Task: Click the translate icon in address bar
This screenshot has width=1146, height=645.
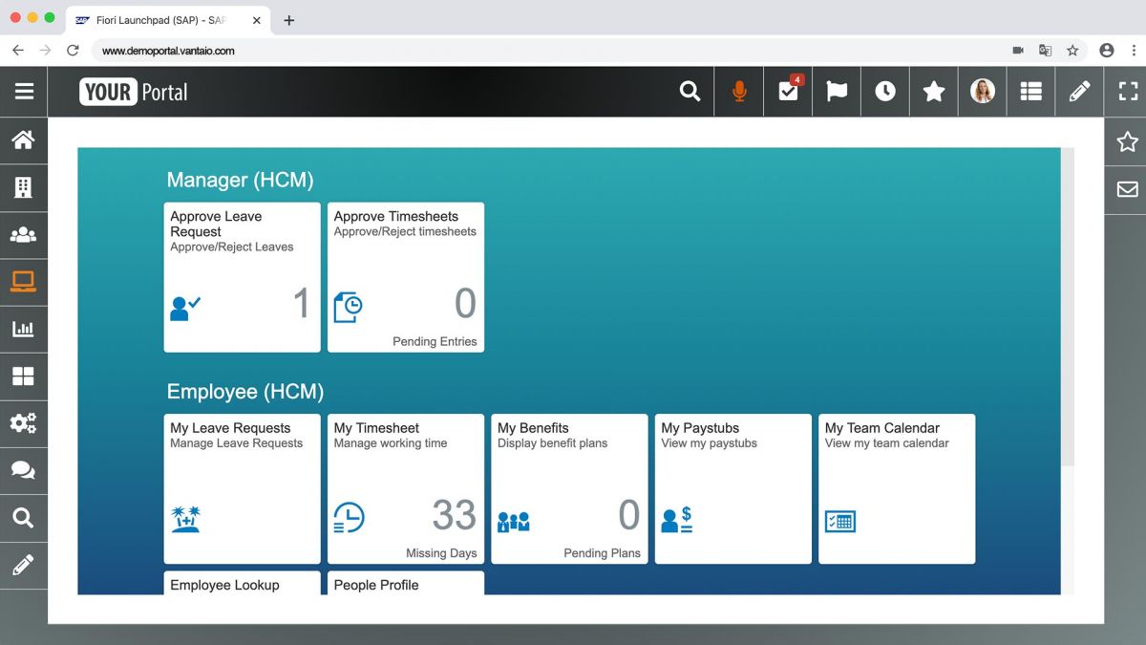Action: pos(1046,51)
